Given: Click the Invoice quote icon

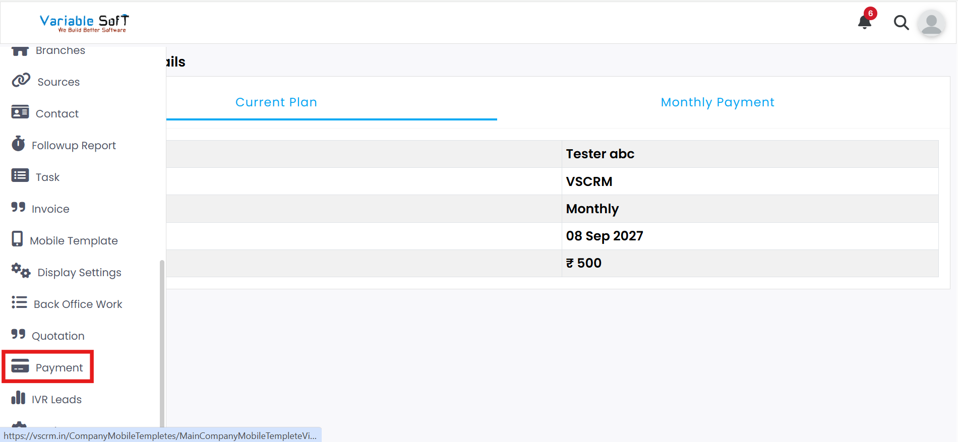Looking at the screenshot, I should coord(18,207).
